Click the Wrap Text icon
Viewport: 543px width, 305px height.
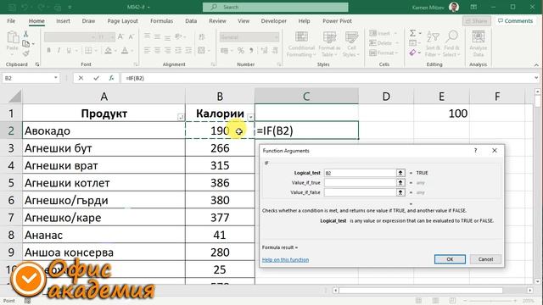click(x=202, y=36)
